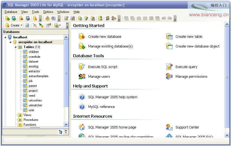The width and height of the screenshot is (231, 146).
Task: Click the Refresh icon in explorer toolbar
Action: [27, 25]
